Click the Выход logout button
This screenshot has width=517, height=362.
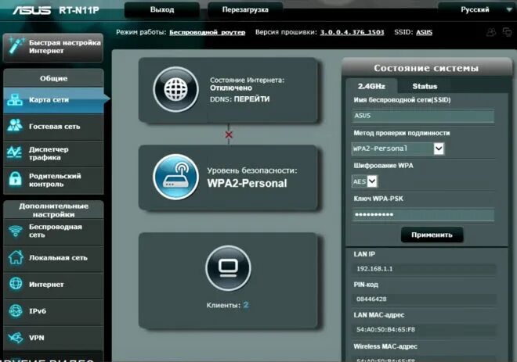tap(162, 9)
